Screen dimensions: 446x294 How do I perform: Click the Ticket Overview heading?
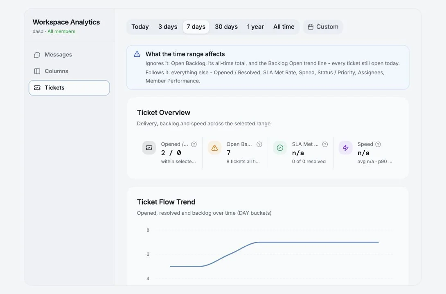(x=164, y=113)
